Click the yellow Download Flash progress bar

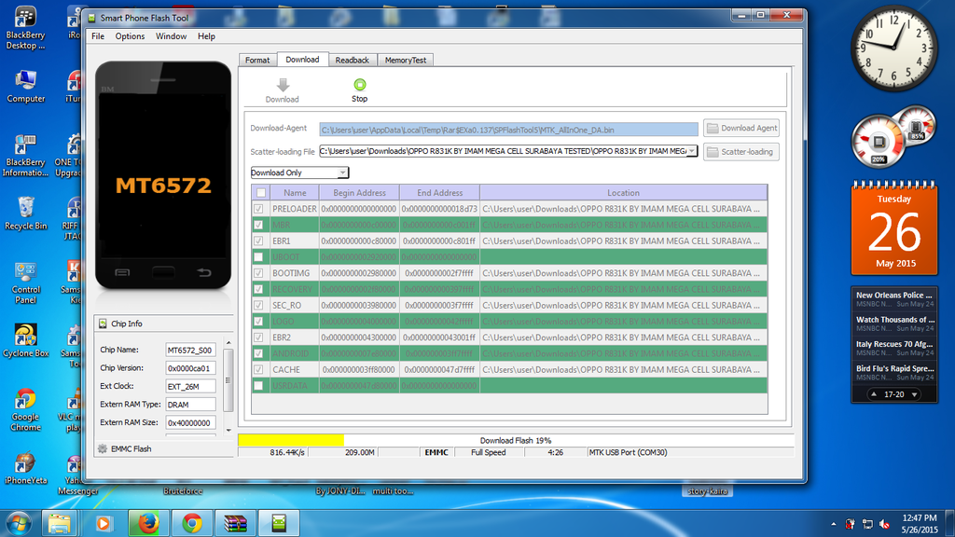click(x=291, y=440)
